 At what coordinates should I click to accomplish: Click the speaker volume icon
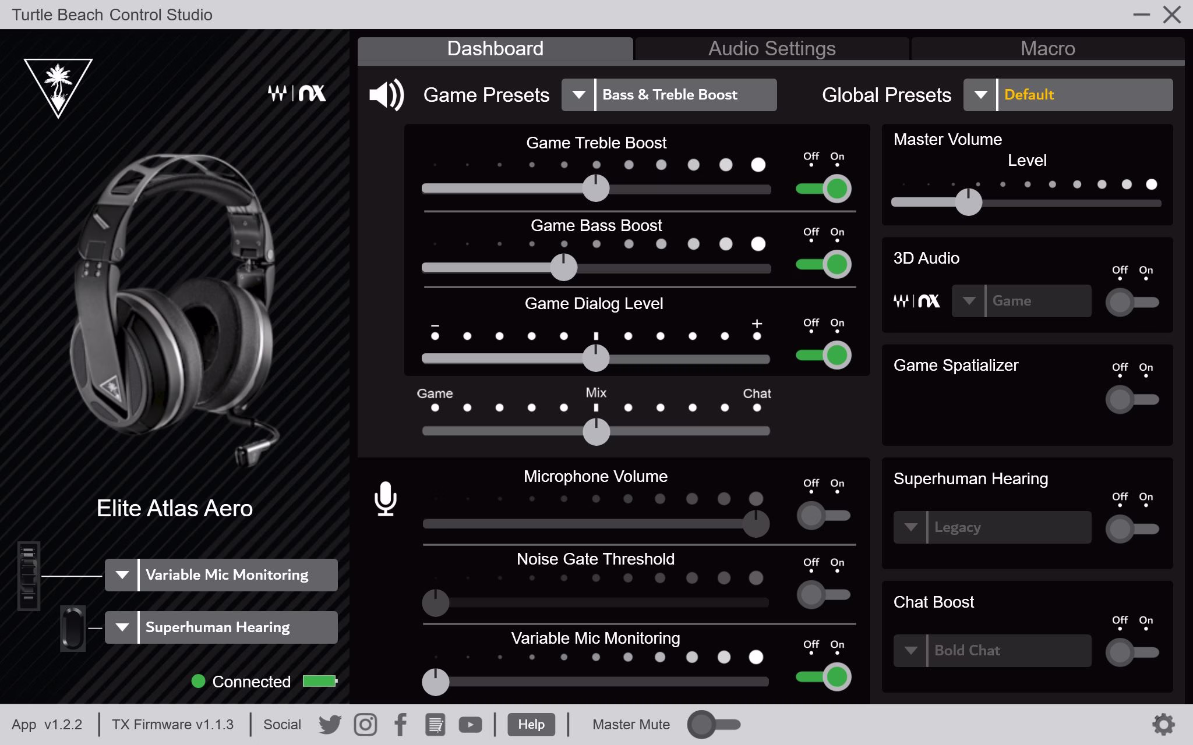pyautogui.click(x=386, y=94)
